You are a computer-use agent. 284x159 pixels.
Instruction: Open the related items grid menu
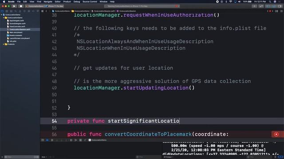click(43, 11)
